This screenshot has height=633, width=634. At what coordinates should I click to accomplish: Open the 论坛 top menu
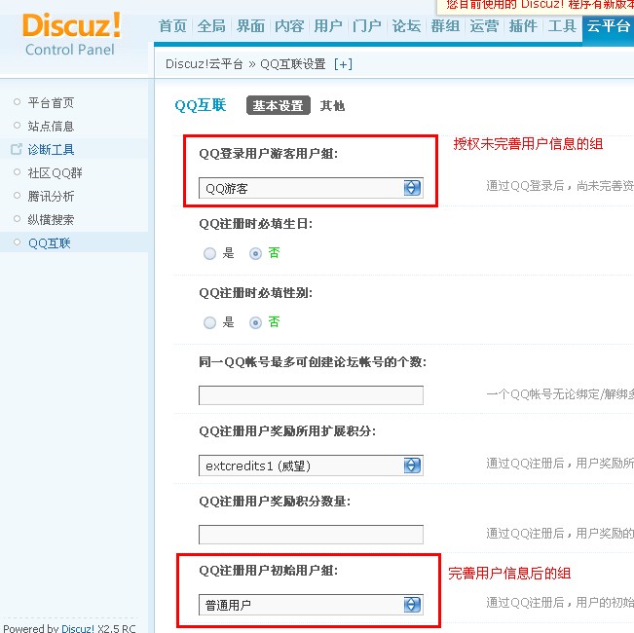[406, 26]
